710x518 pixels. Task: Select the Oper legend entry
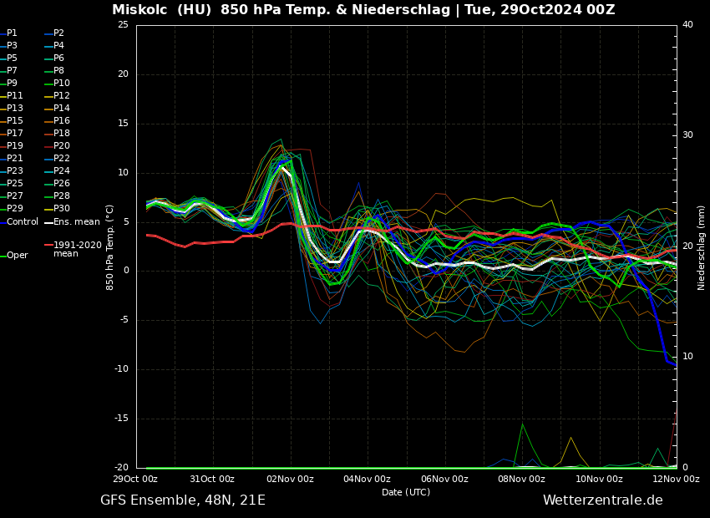click(x=17, y=256)
